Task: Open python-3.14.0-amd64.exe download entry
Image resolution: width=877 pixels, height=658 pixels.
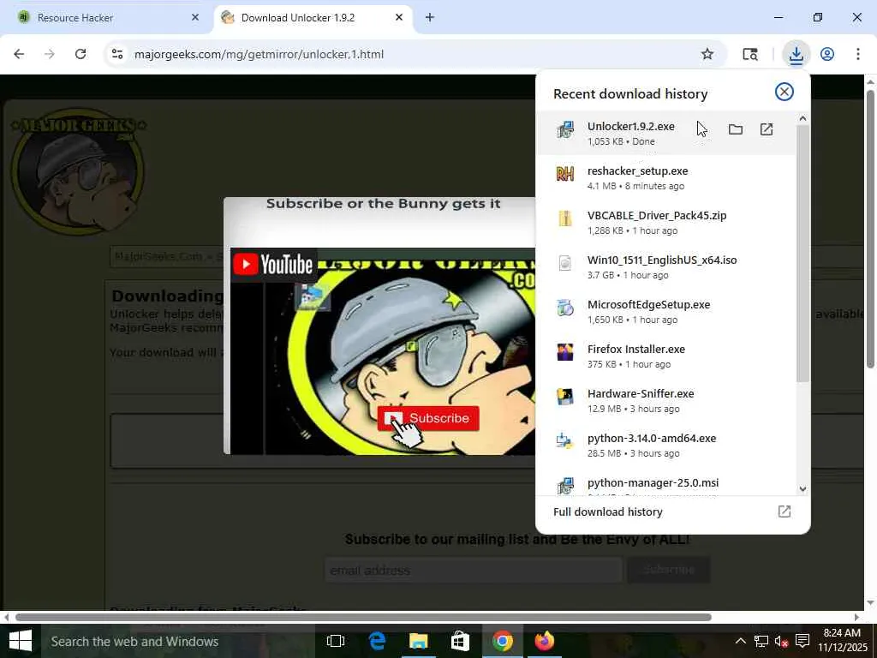Action: pos(665,446)
